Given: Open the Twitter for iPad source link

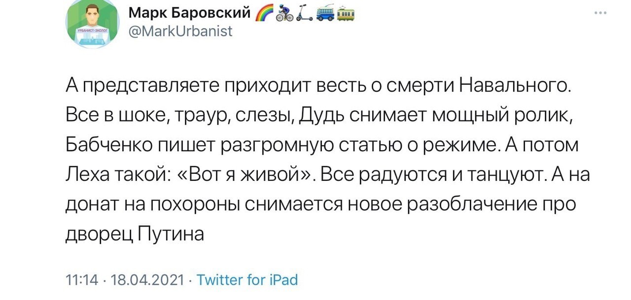Looking at the screenshot, I should pyautogui.click(x=247, y=280).
